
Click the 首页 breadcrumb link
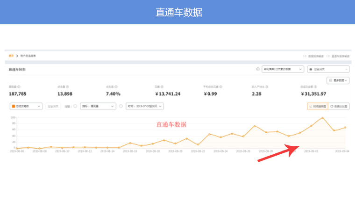pyautogui.click(x=11, y=56)
